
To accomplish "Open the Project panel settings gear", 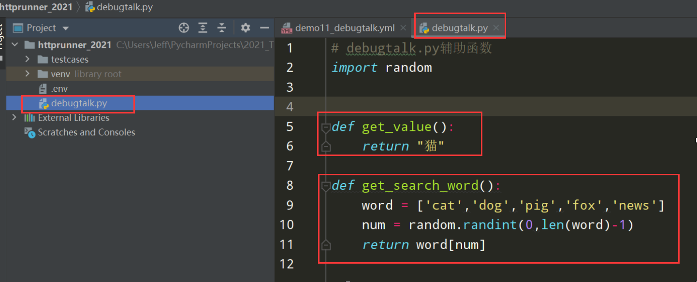I will 245,28.
